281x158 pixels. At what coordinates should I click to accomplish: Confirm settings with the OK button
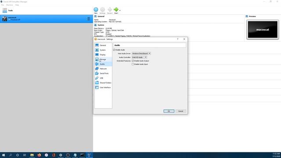pyautogui.click(x=169, y=111)
